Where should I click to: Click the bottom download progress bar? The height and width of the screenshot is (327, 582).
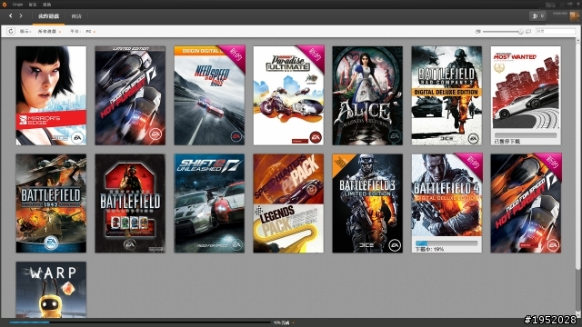click(140, 322)
